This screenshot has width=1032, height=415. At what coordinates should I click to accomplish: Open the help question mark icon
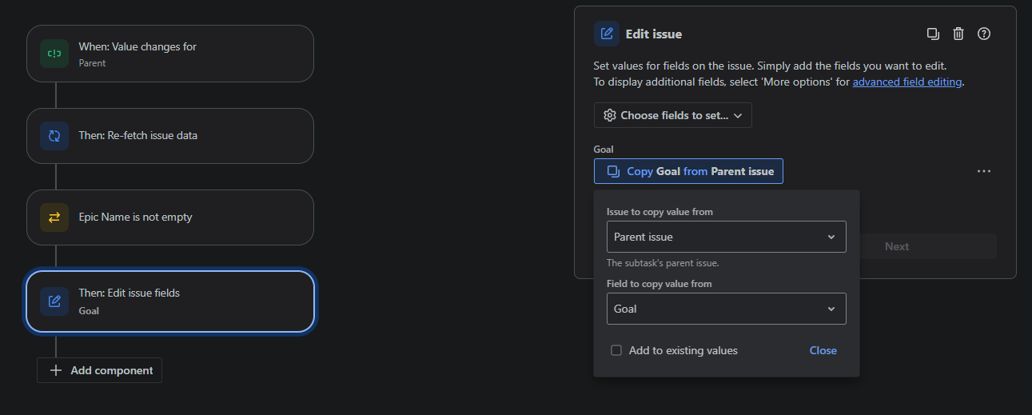pos(984,34)
